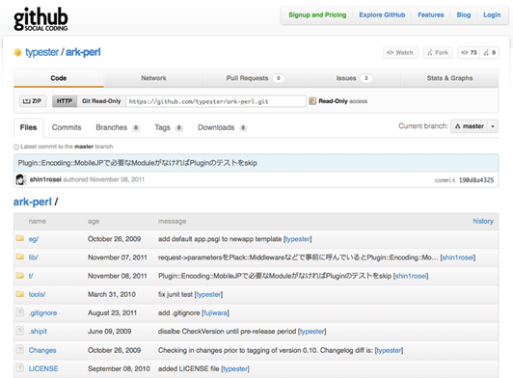Select the Git Read-Only clone protocol
The height and width of the screenshot is (378, 513).
point(101,101)
